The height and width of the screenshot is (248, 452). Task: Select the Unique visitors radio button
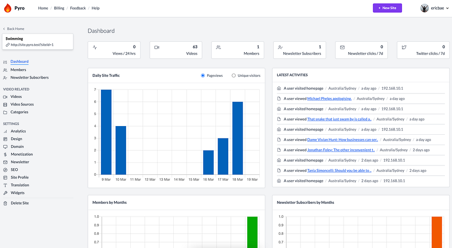pos(234,76)
